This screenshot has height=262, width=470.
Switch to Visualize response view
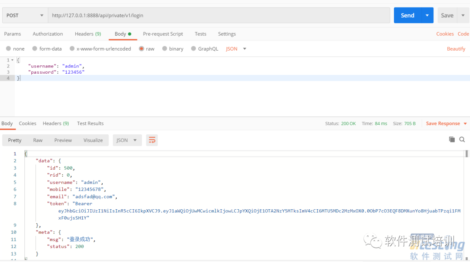(93, 140)
